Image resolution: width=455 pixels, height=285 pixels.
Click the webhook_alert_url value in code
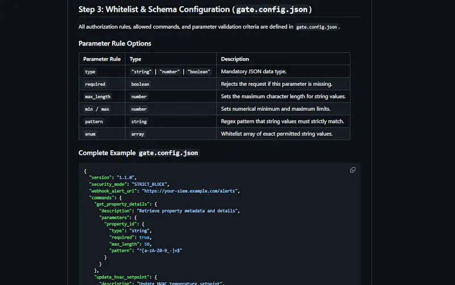(189, 191)
